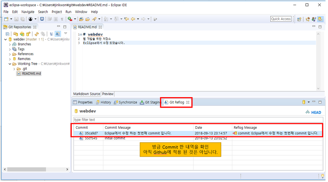328x182 pixels.
Task: Click the Create new Git repository icon
Action: 28,34
